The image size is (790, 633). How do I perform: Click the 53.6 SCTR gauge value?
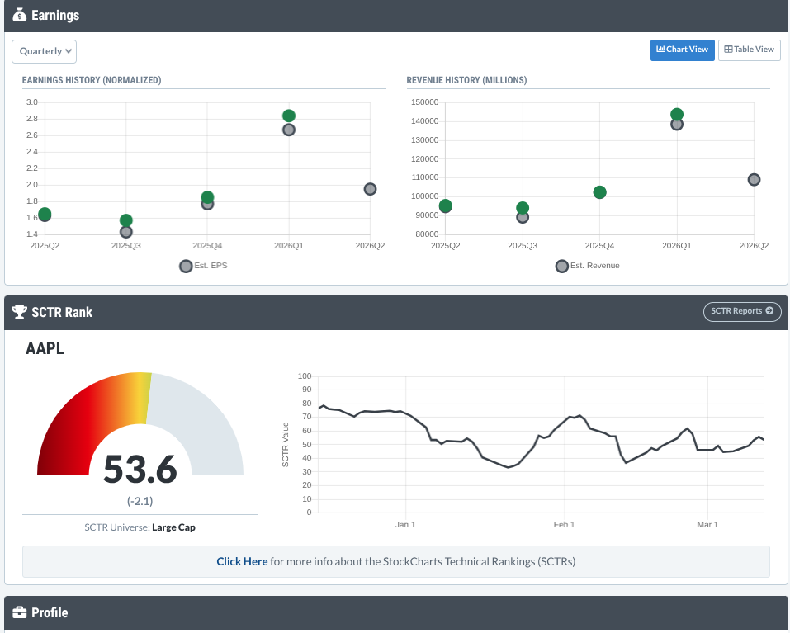click(x=140, y=470)
